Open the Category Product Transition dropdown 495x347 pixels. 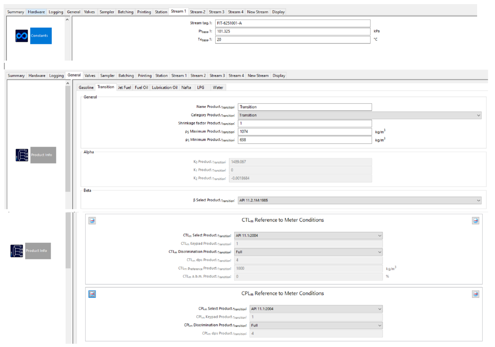359,115
